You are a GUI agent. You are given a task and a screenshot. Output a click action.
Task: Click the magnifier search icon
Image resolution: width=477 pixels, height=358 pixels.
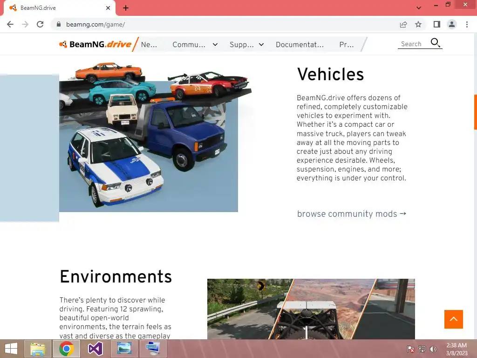click(x=436, y=42)
